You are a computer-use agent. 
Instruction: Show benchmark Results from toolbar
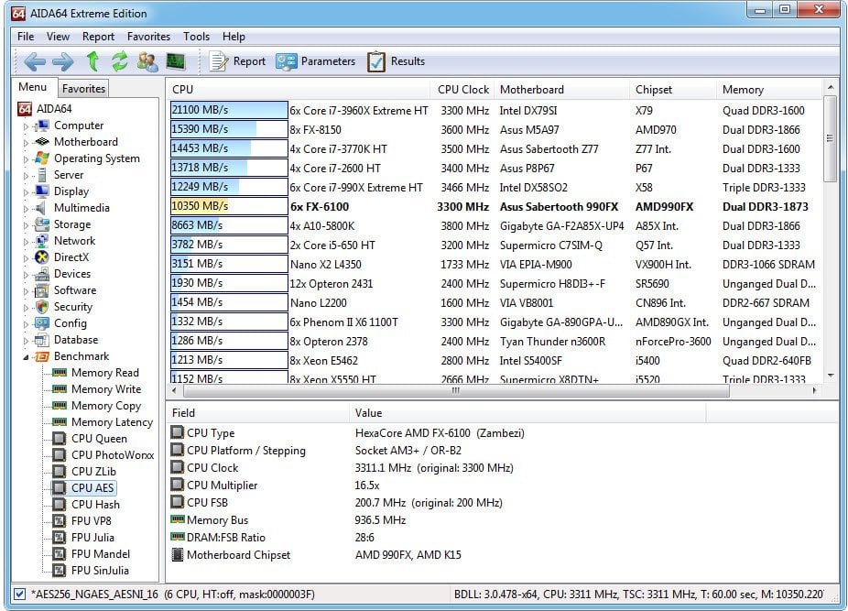click(397, 61)
